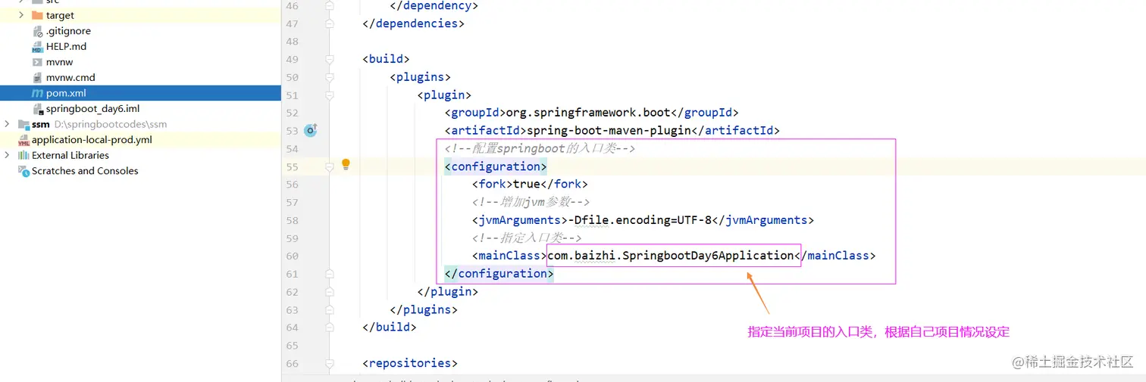Click the opening configuration tag
The width and height of the screenshot is (1146, 382).
pyautogui.click(x=496, y=166)
